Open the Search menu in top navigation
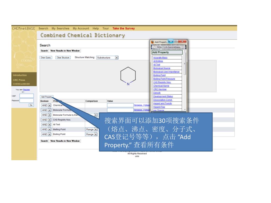271x203 pixels. [43, 29]
